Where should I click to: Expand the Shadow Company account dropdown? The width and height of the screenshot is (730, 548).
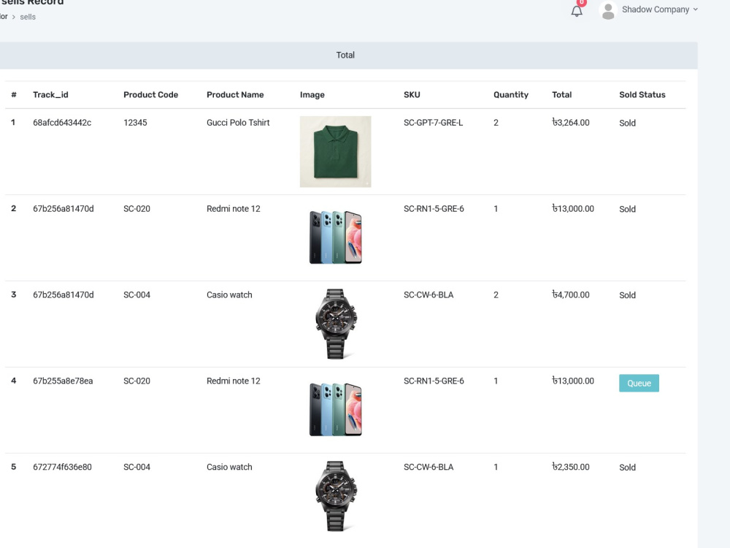[660, 9]
